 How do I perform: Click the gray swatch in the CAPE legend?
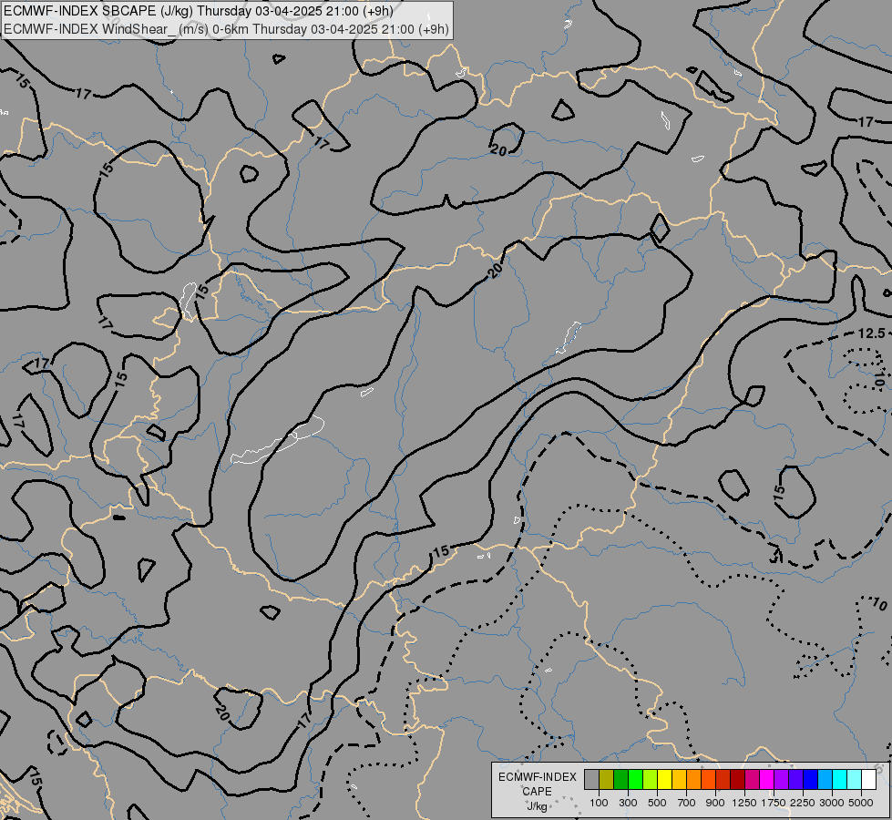(x=591, y=780)
